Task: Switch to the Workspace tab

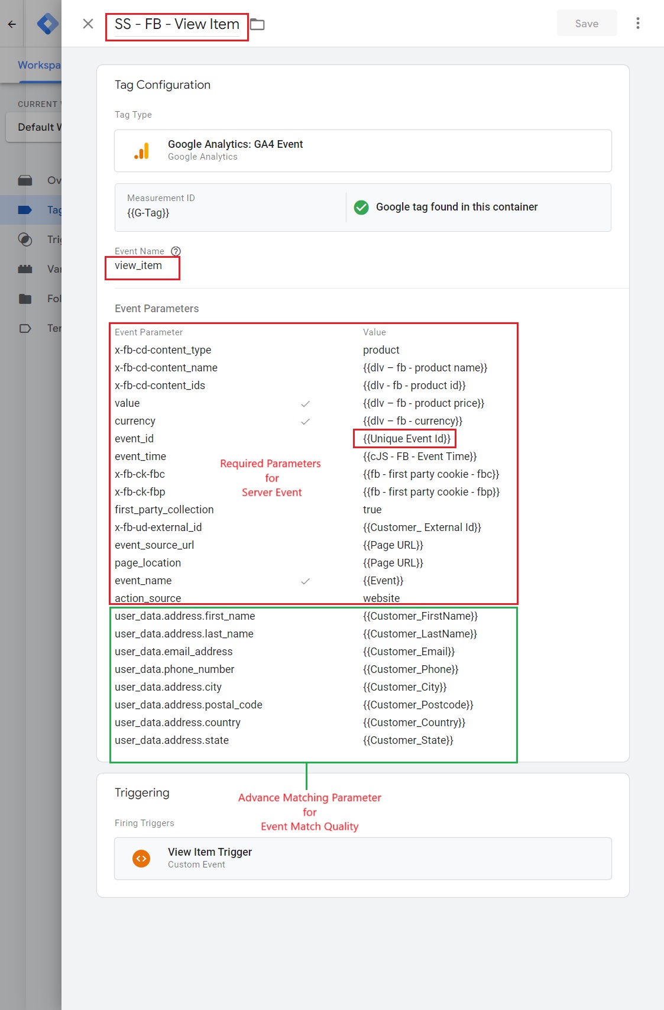Action: tap(39, 65)
